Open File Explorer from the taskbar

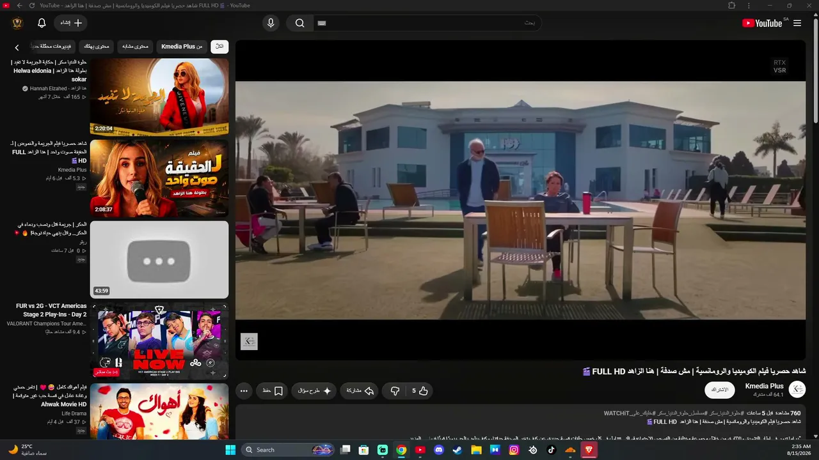point(476,450)
